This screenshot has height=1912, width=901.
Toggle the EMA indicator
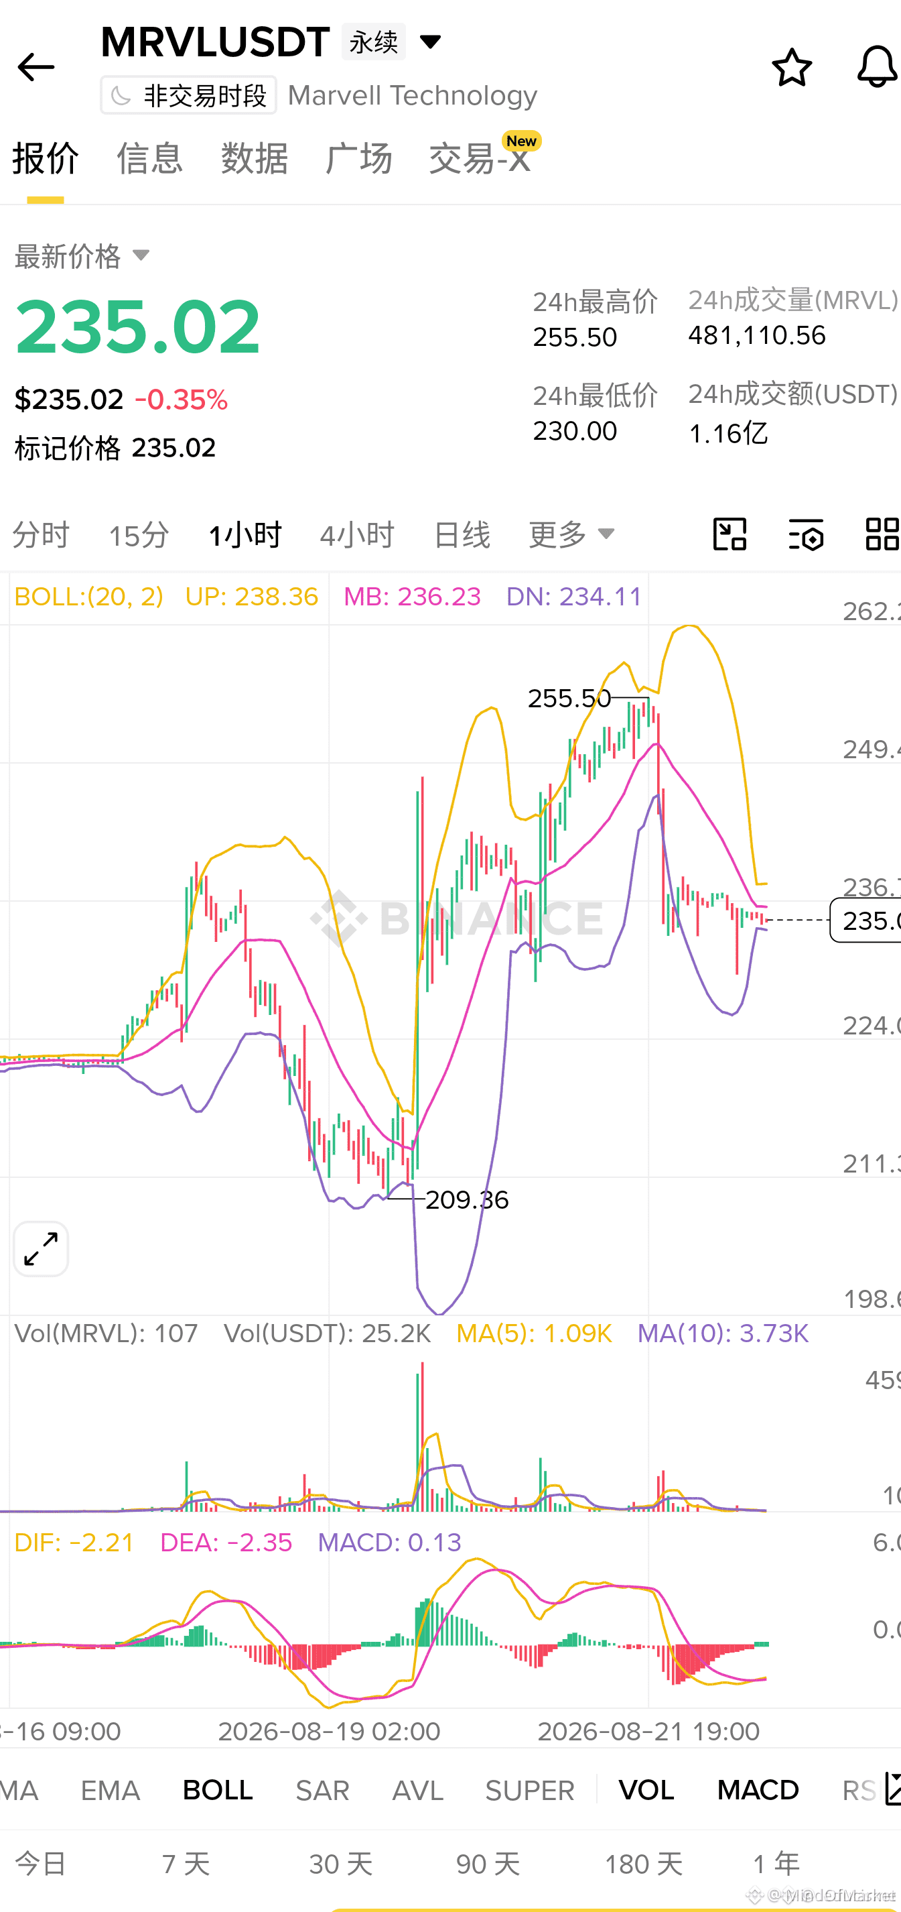point(111,1790)
